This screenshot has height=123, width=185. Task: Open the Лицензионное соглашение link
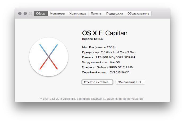125,99
